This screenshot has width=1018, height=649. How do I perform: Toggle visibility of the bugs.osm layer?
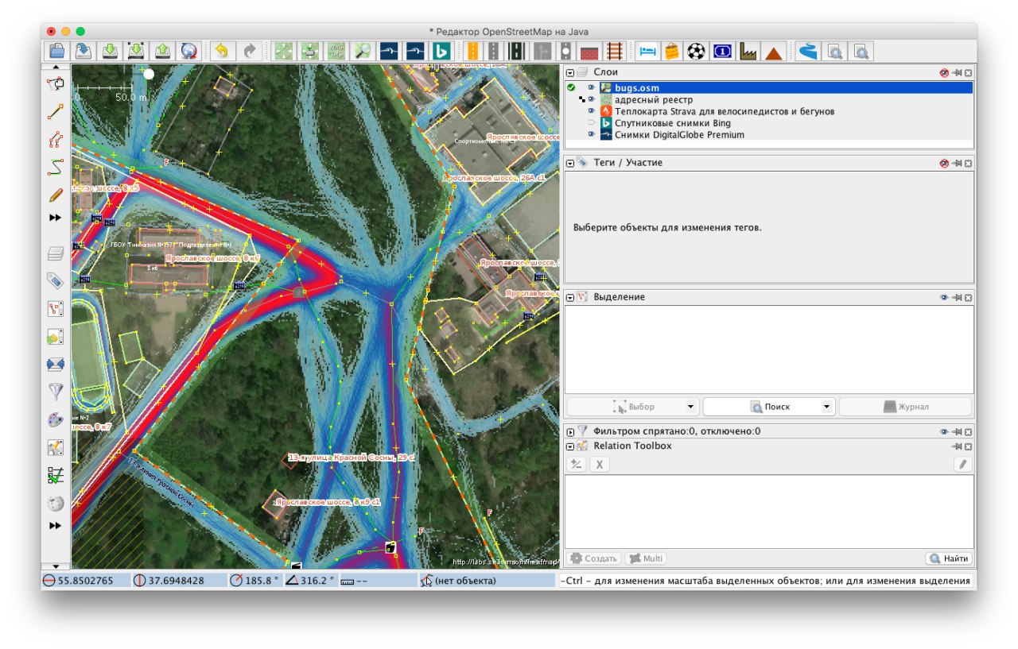click(x=591, y=87)
